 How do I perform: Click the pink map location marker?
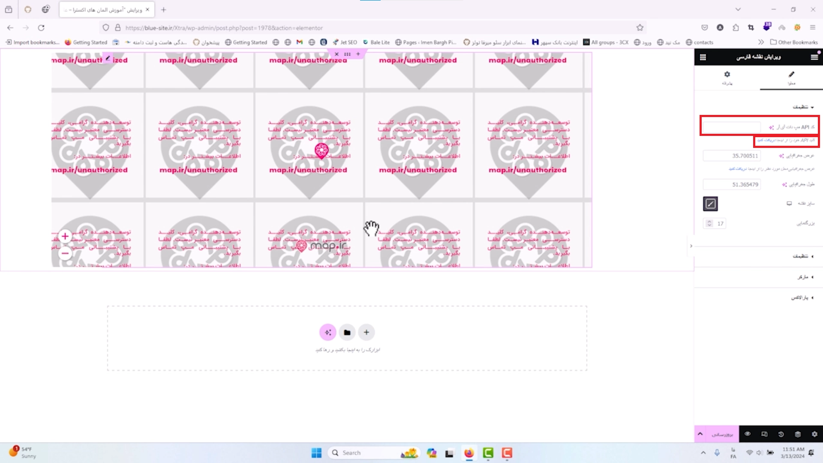321,150
